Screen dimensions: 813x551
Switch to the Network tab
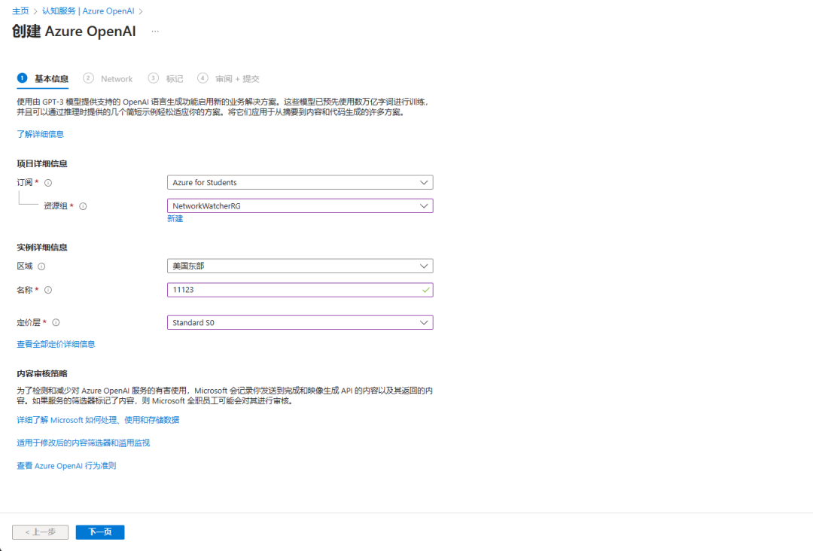pos(117,79)
